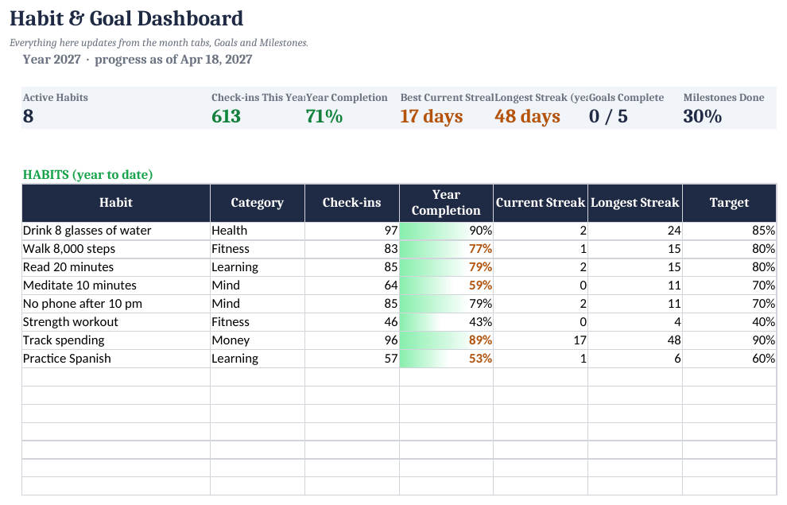
Task: Select the Money category cell
Action: (258, 340)
